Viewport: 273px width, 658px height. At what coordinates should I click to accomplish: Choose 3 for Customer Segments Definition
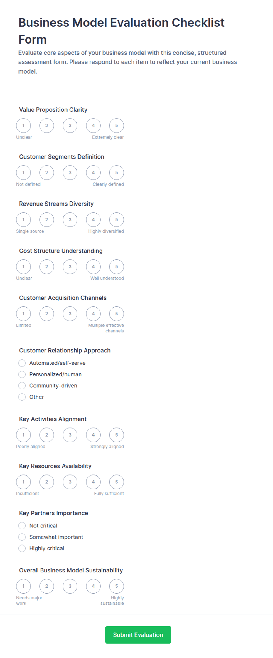[x=70, y=173]
